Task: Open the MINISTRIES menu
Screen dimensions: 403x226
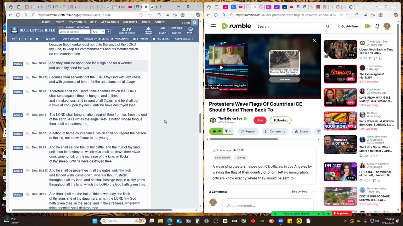Action: pos(130,22)
